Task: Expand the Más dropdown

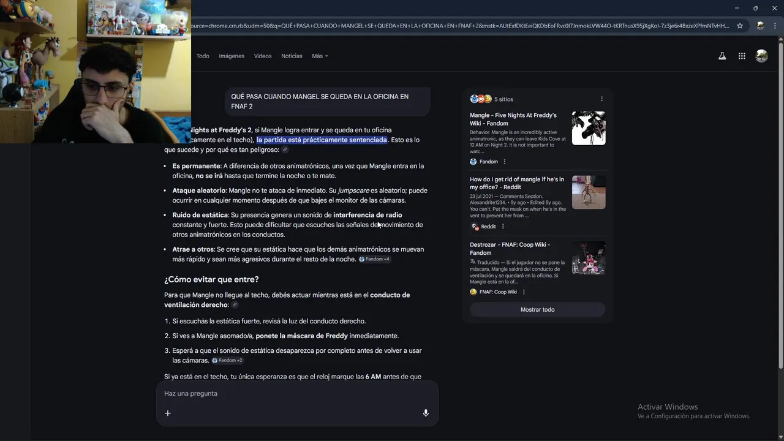Action: pos(320,56)
